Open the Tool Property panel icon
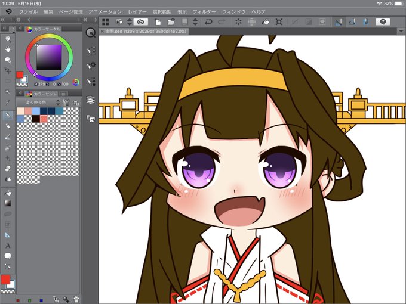The height and width of the screenshot is (304, 406). click(x=91, y=66)
